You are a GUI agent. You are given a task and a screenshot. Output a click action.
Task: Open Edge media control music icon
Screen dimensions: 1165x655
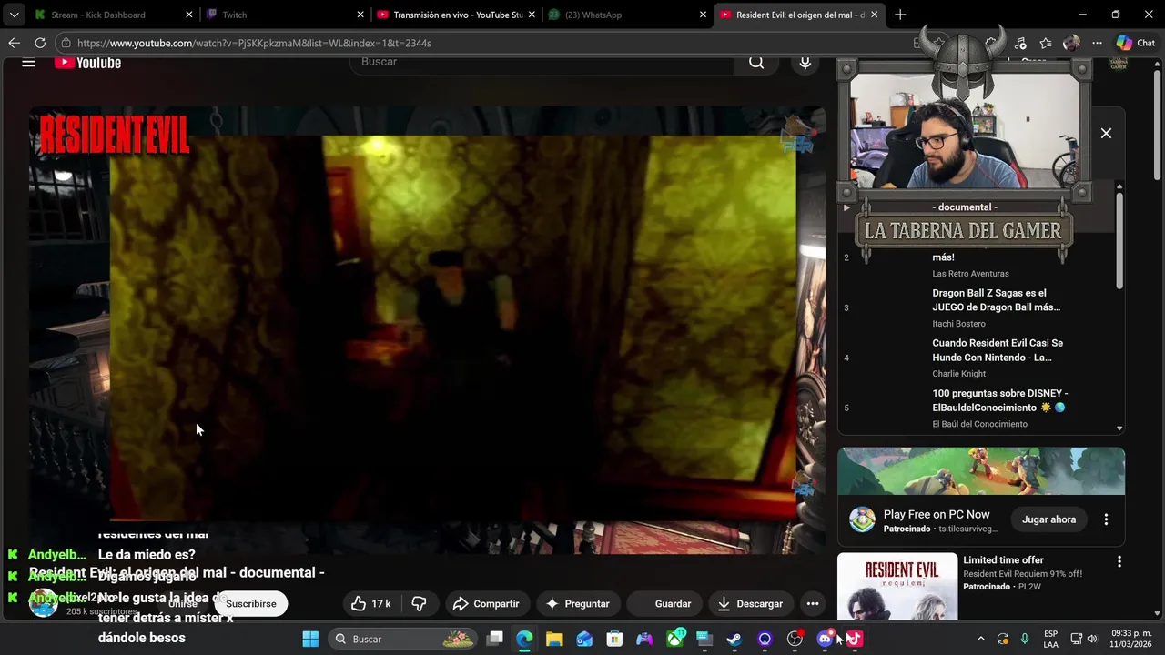coord(1020,43)
